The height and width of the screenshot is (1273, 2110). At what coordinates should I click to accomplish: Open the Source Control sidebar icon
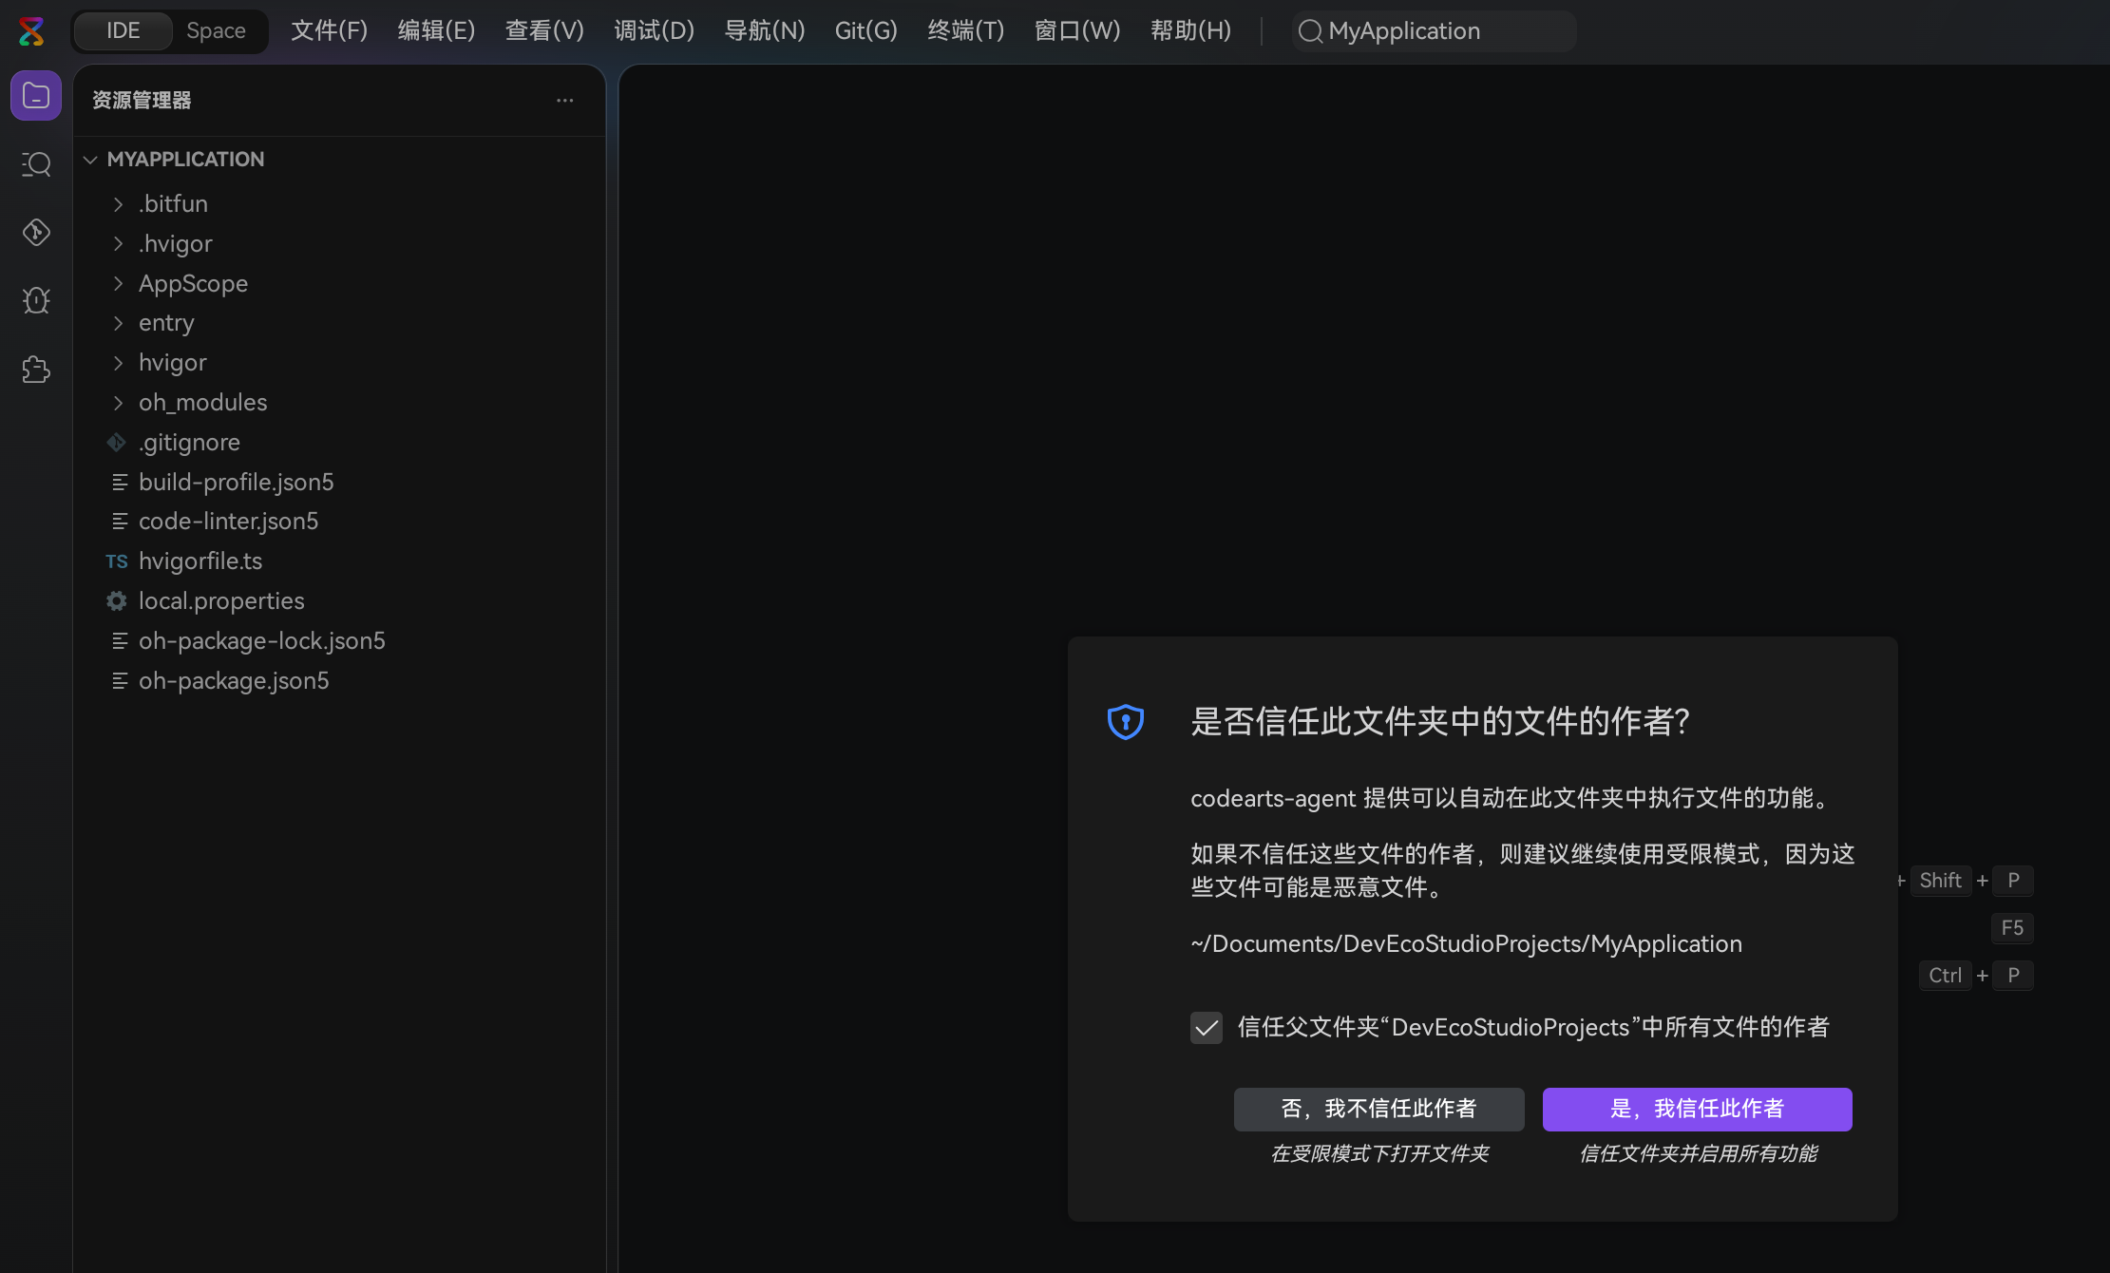point(36,233)
